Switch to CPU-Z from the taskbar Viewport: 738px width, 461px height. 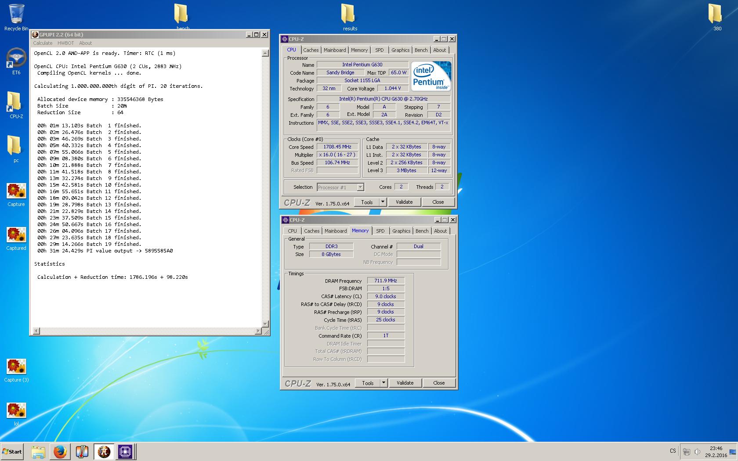click(x=125, y=452)
